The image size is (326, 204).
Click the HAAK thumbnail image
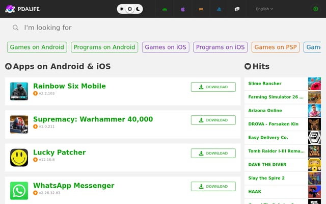click(314, 192)
